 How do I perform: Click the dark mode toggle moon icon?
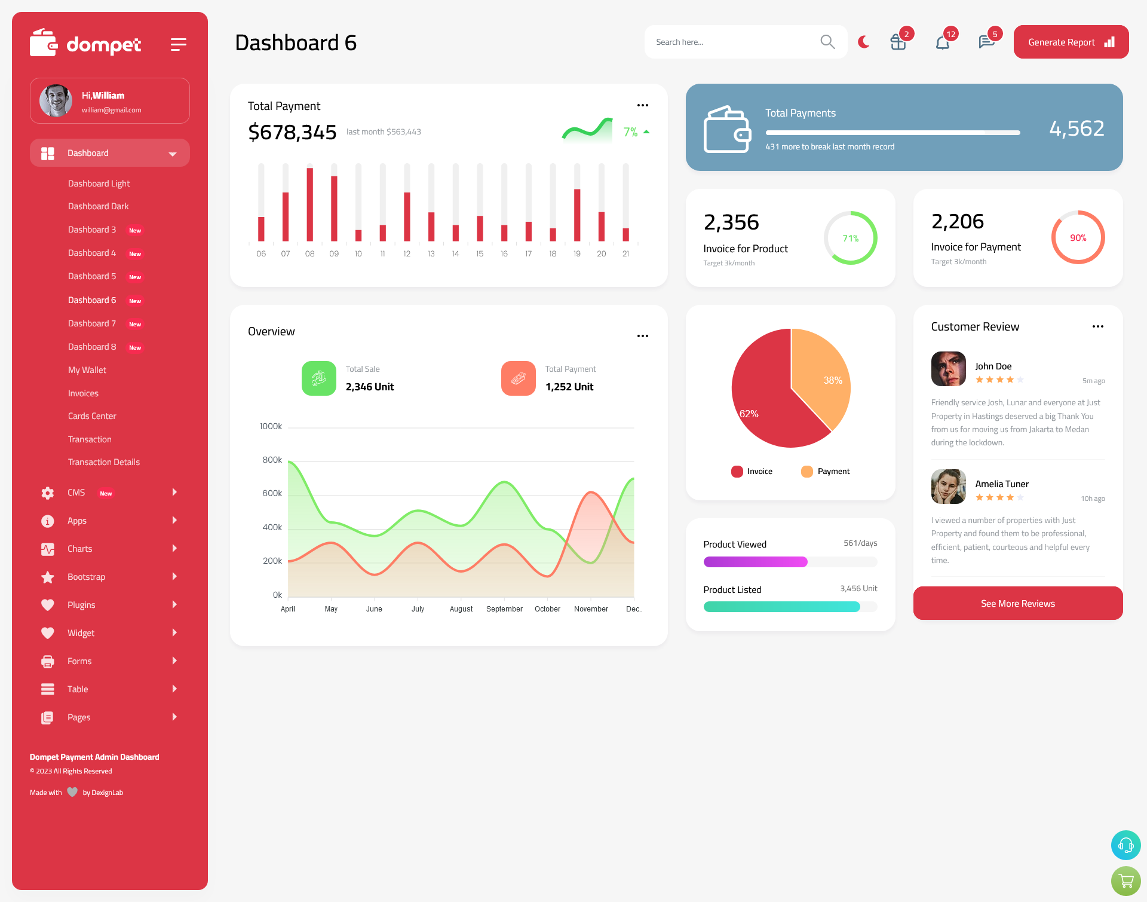tap(864, 41)
